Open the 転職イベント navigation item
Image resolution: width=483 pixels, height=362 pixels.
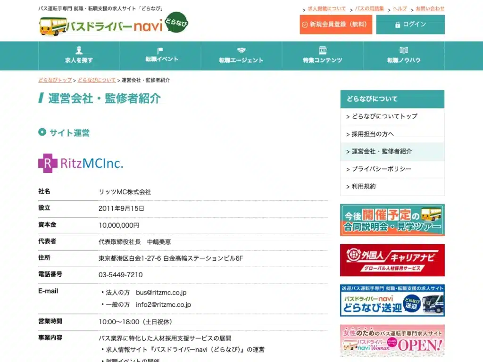pyautogui.click(x=160, y=56)
